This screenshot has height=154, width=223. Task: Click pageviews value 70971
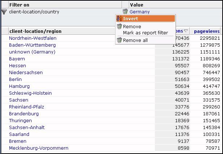pos(213,148)
